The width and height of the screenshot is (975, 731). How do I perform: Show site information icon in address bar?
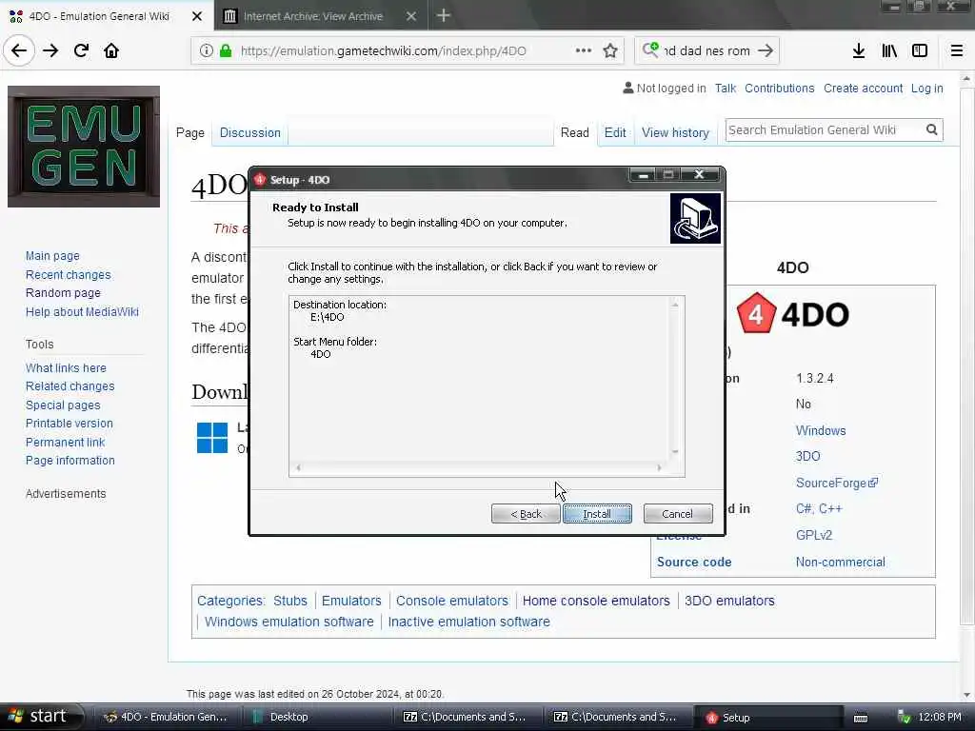(206, 51)
